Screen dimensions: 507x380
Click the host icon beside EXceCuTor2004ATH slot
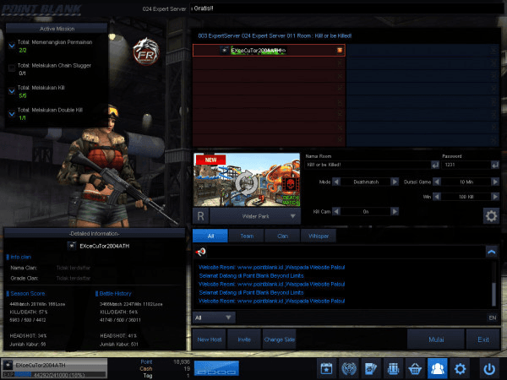coord(340,50)
